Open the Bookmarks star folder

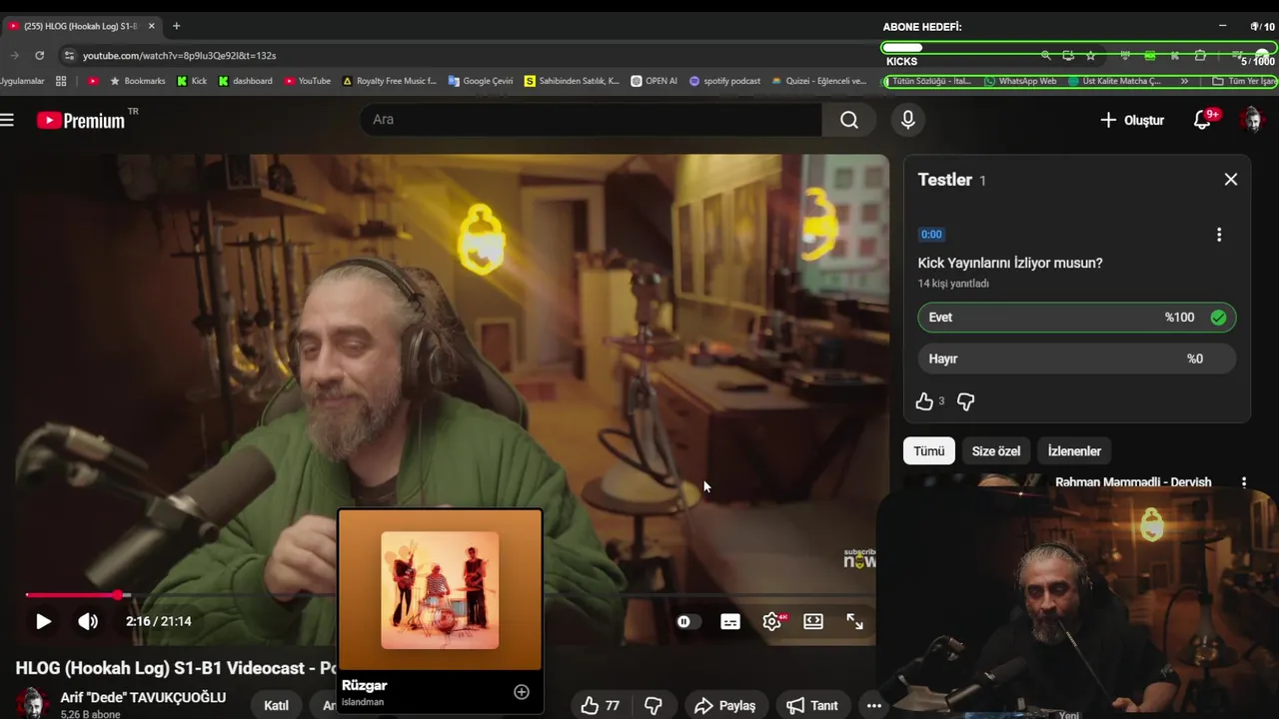tap(137, 81)
